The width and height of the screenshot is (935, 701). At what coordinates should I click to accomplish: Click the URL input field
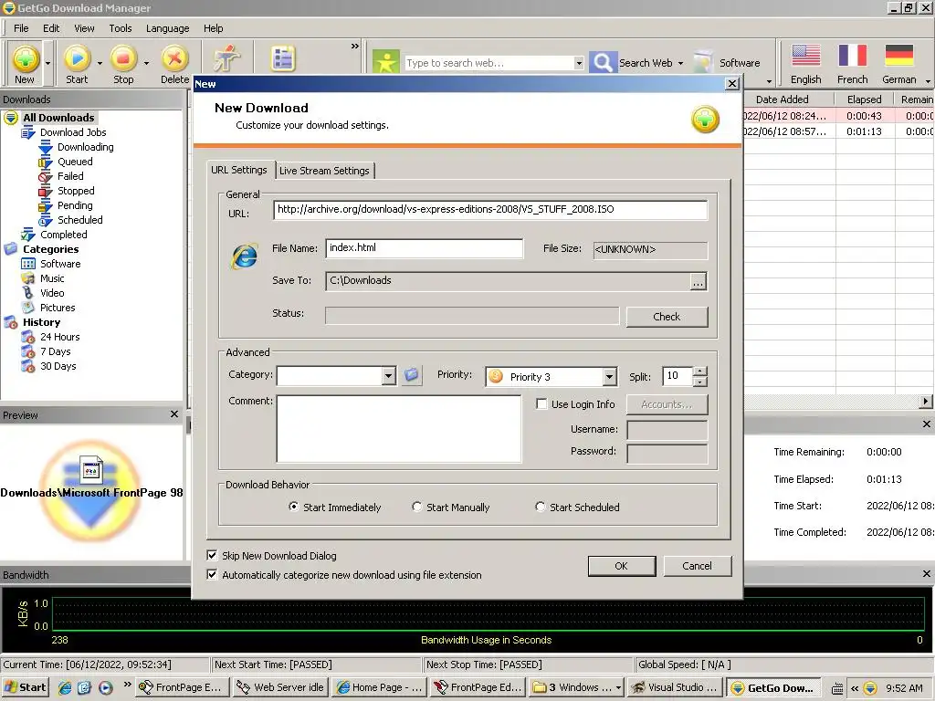[490, 209]
